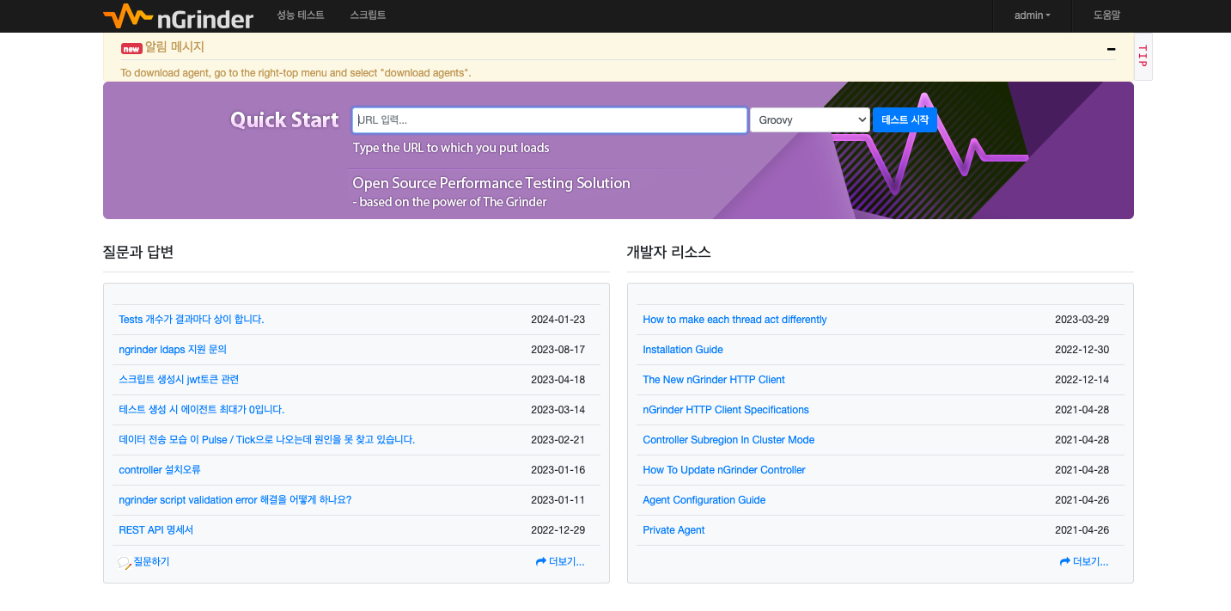Expand the admin user dropdown
The height and width of the screenshot is (611, 1231).
coord(1033,15)
